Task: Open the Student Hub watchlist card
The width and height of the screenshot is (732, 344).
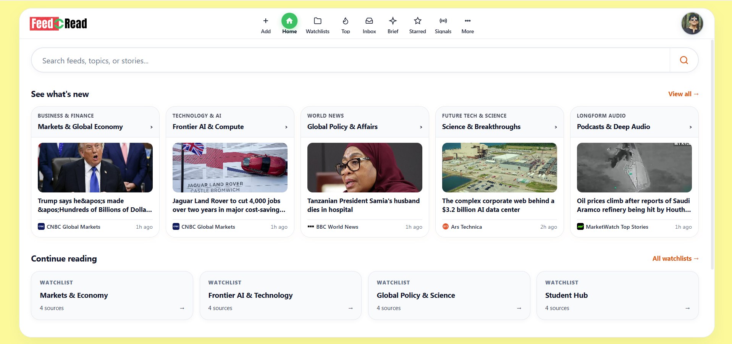Action: pyautogui.click(x=617, y=296)
